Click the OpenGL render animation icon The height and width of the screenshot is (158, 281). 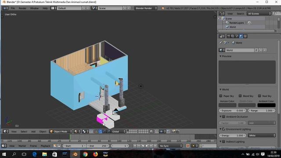tap(177, 132)
